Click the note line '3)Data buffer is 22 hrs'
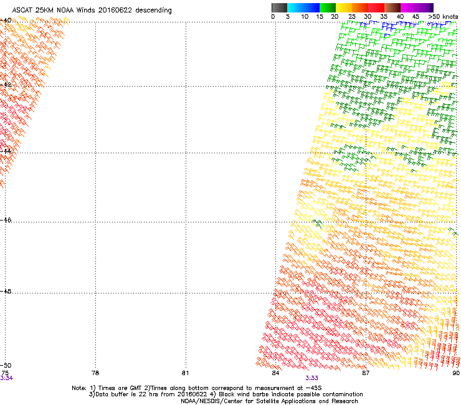This screenshot has height=405, width=461. click(x=226, y=394)
